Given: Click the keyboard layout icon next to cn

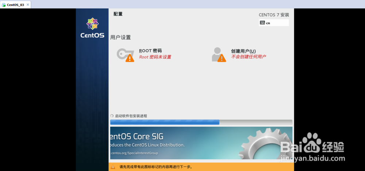Looking at the screenshot, I should 262,23.
